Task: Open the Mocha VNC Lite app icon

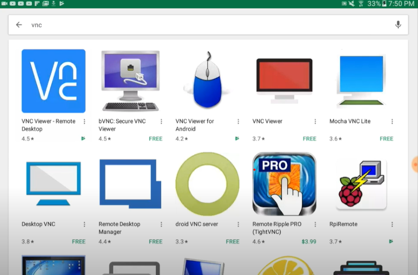Action: tap(361, 81)
